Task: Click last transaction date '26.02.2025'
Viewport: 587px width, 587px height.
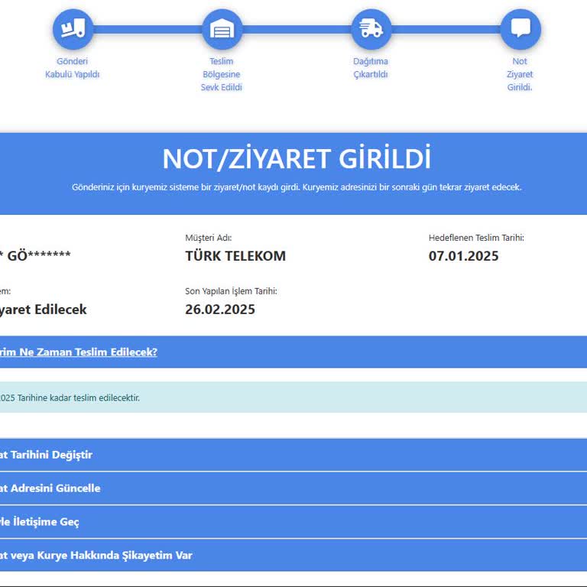Action: click(x=220, y=310)
